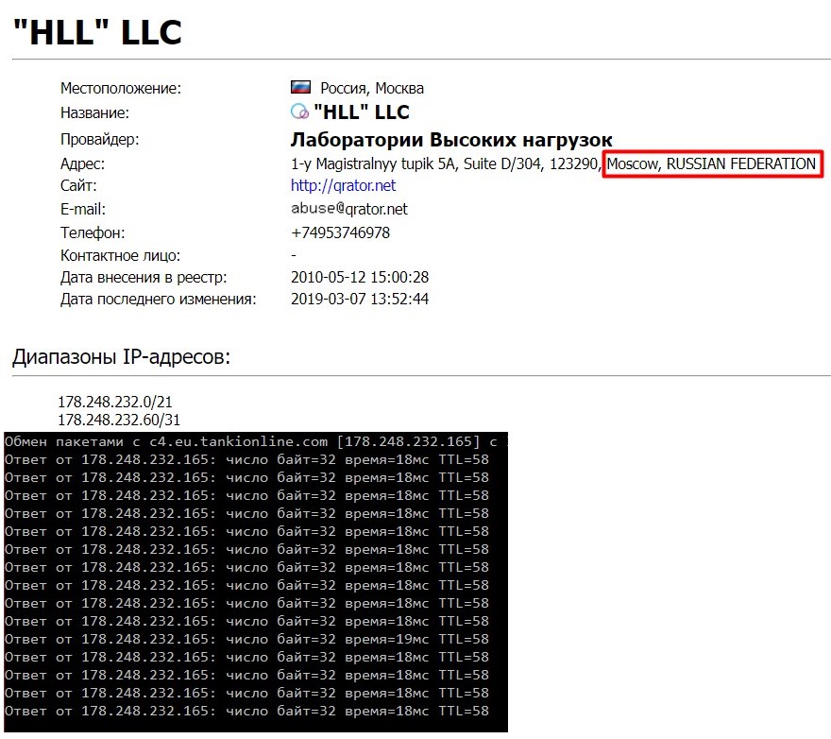Click the highlighted Moscow, RUSSIAN FEDERATION text
The width and height of the screenshot is (831, 739).
coord(711,163)
